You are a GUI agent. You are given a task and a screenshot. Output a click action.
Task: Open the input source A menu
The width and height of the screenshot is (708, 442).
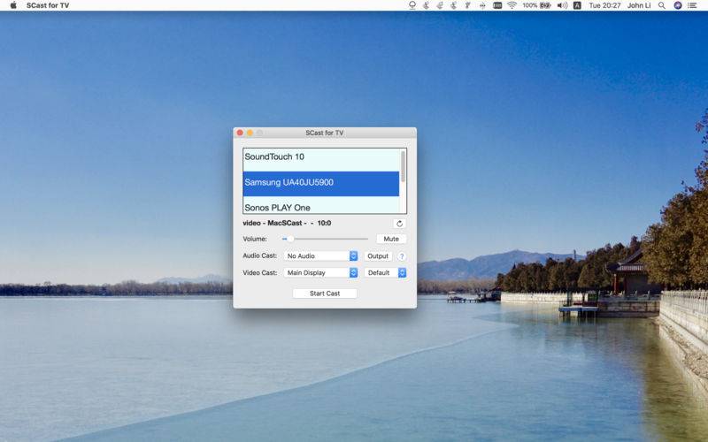tap(577, 5)
